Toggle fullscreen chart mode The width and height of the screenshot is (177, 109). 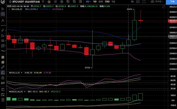pyautogui.click(x=144, y=1)
